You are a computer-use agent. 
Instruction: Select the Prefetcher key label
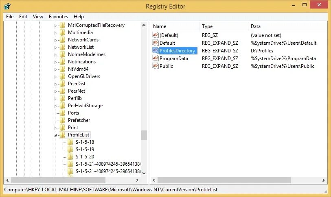pos(79,120)
